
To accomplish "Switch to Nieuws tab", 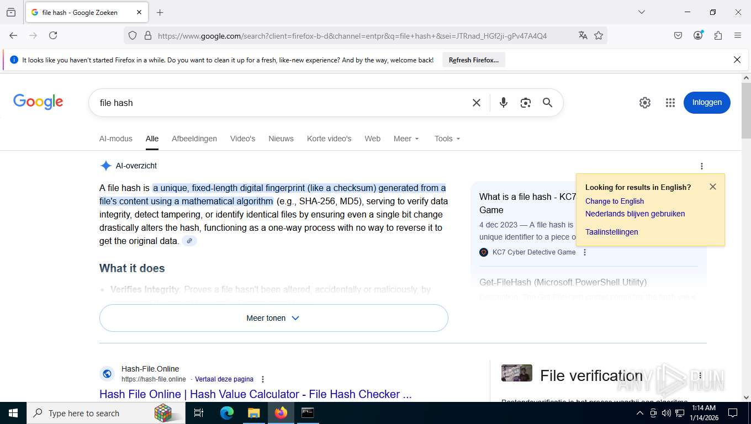I will coord(281,139).
